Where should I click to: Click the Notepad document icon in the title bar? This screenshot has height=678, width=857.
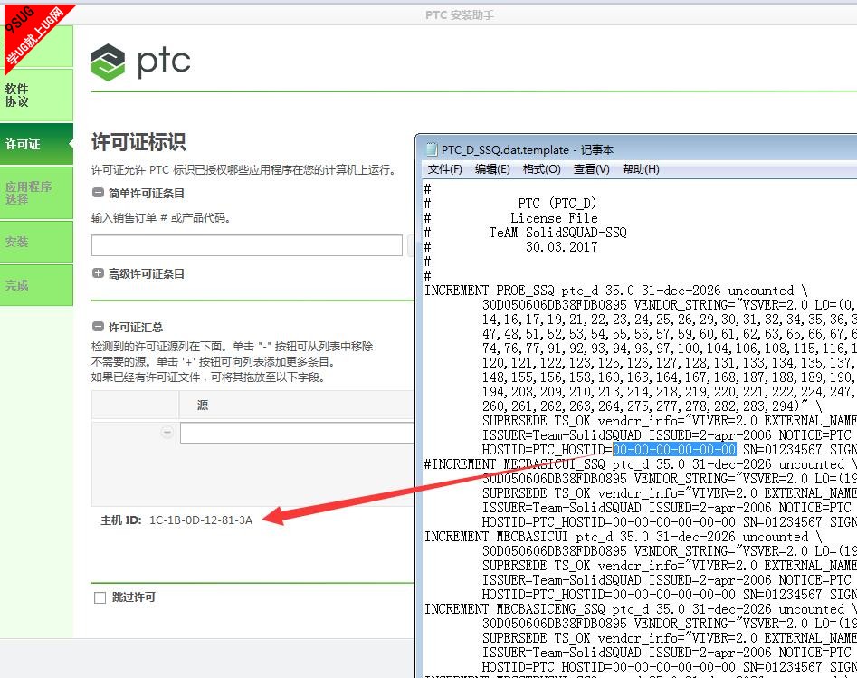tap(432, 149)
